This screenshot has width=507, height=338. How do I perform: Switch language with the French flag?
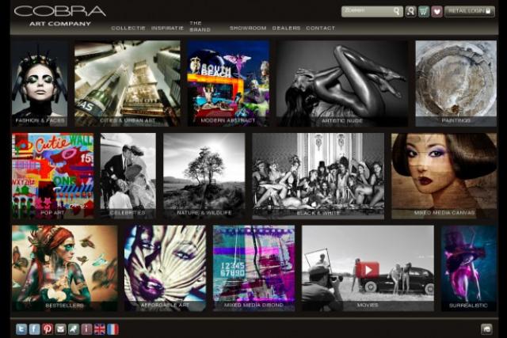112,329
